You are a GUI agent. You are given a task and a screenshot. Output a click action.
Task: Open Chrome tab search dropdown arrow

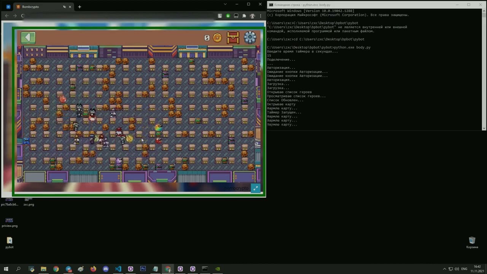[x=225, y=4]
